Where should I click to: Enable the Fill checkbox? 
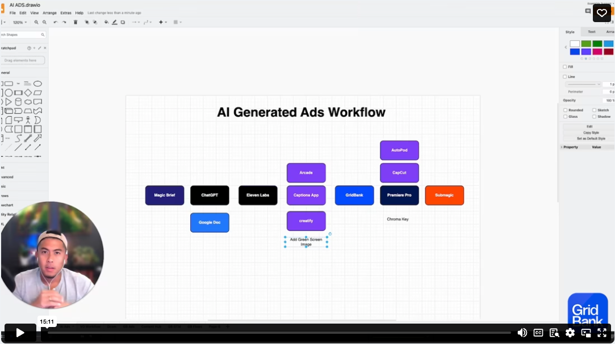pyautogui.click(x=564, y=67)
